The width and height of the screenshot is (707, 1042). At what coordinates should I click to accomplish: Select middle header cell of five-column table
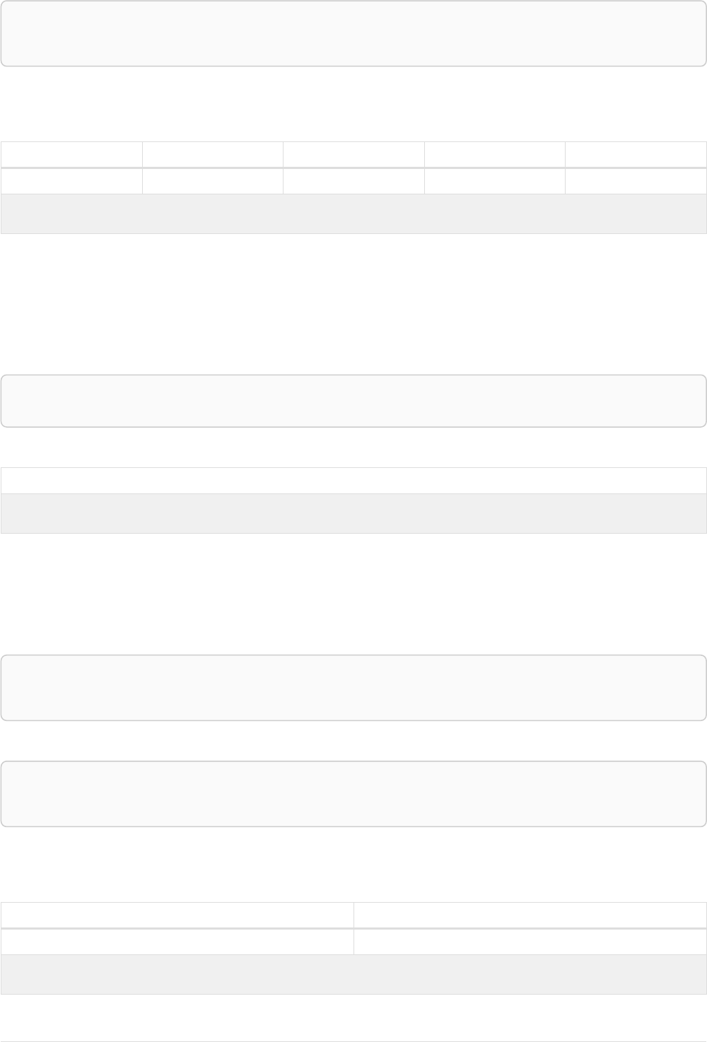coord(353,155)
